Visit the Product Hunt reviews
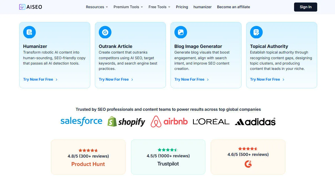 coord(88,164)
